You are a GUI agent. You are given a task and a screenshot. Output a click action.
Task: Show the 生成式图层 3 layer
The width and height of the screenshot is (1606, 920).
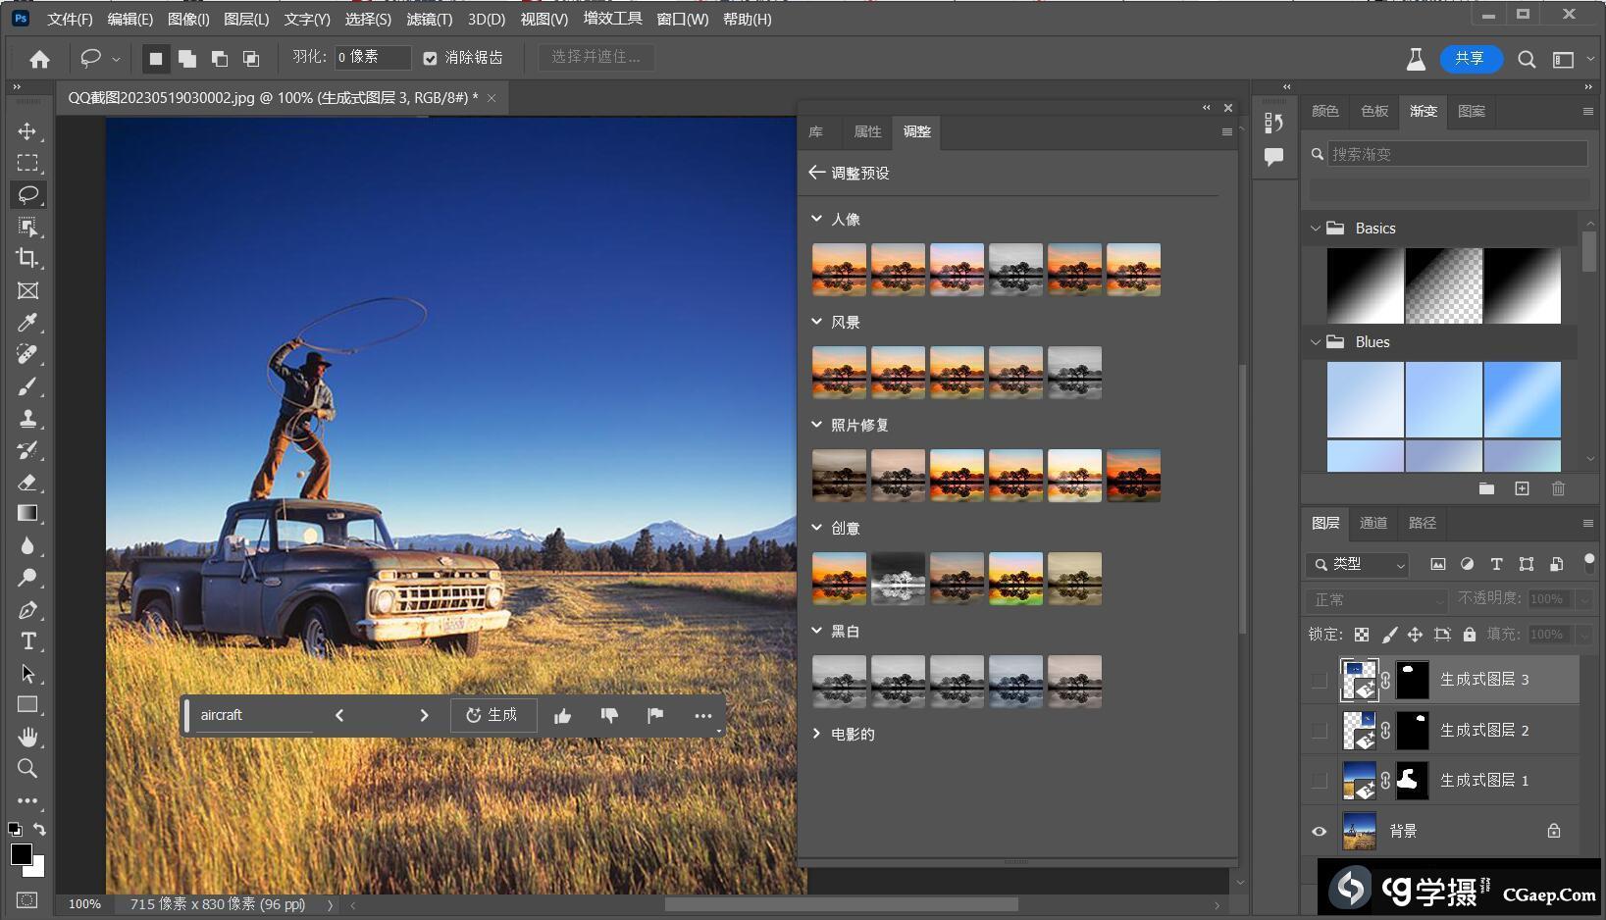tap(1320, 680)
